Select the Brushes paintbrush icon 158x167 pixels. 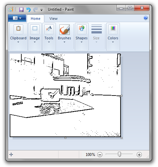65,30
